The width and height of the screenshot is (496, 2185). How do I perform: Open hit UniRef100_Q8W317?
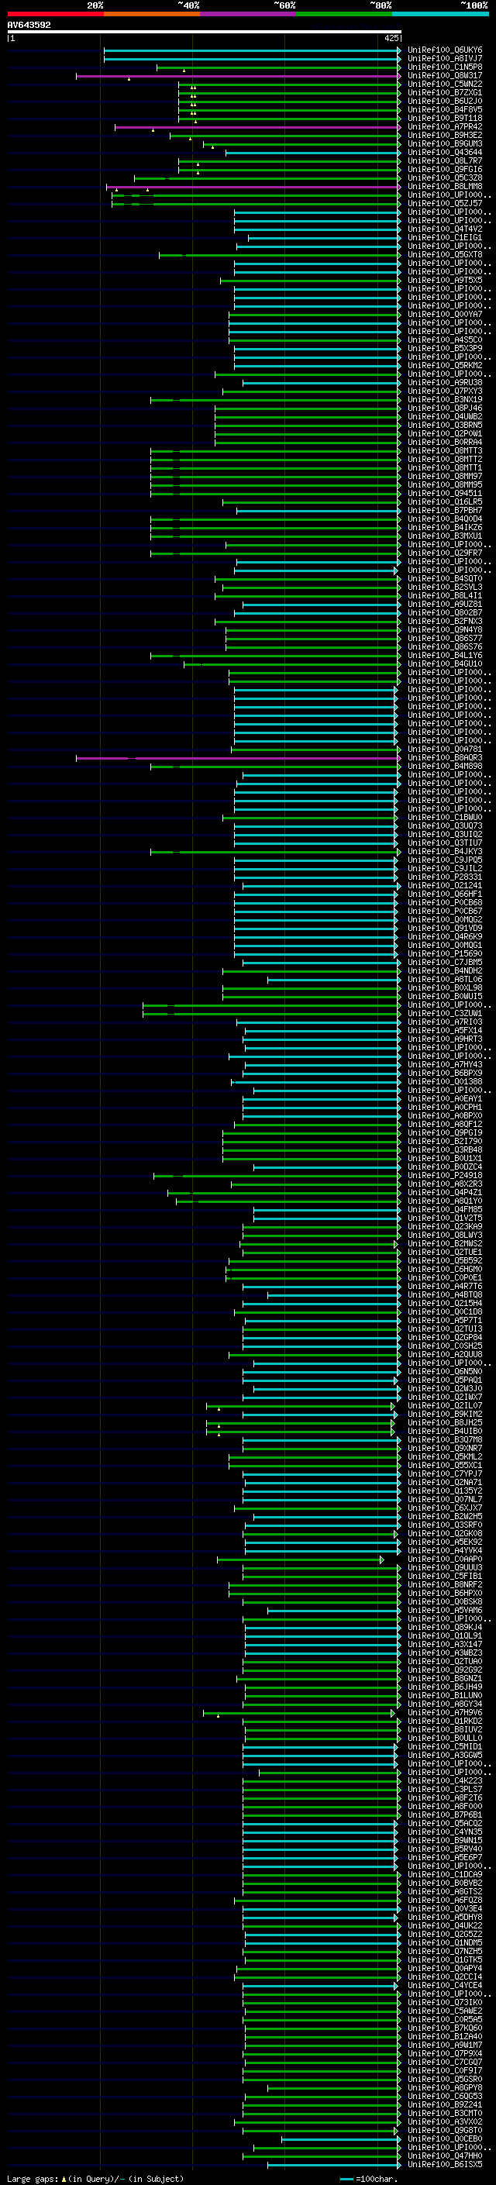(x=445, y=75)
